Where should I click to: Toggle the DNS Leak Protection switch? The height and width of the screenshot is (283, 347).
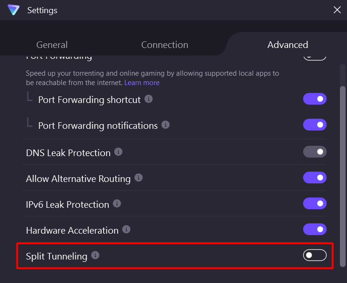(x=315, y=152)
